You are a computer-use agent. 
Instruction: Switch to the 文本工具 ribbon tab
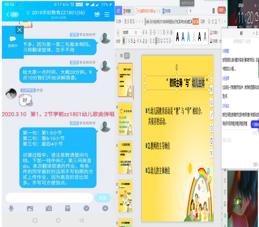click(x=196, y=22)
